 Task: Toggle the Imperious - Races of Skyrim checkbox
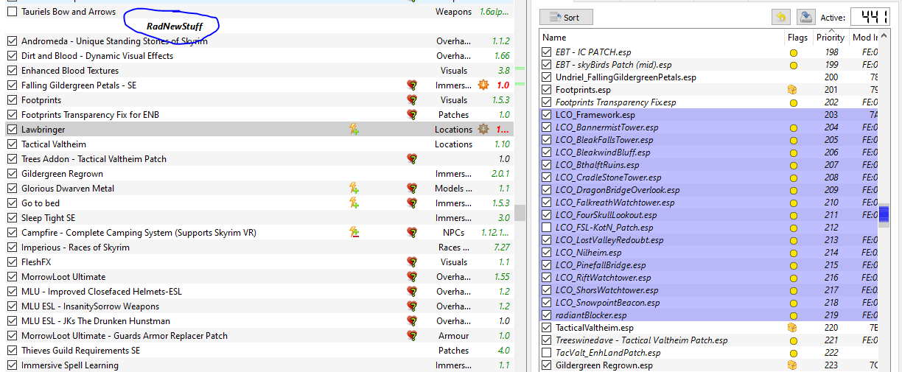click(x=12, y=248)
